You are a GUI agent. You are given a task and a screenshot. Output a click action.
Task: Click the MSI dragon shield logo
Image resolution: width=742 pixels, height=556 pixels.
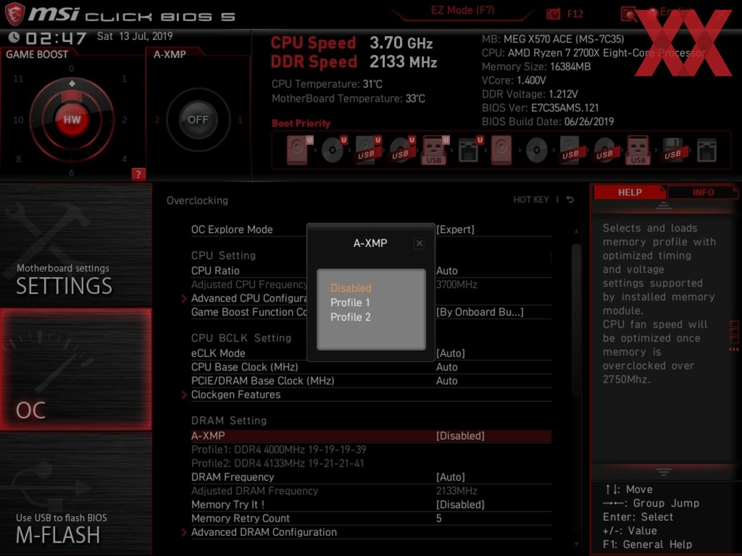click(x=14, y=14)
